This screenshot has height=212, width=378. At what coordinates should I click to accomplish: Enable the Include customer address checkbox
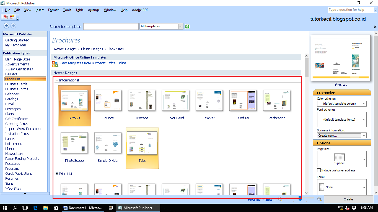pos(319,170)
